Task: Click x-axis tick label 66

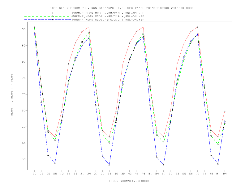Action: click(184, 174)
